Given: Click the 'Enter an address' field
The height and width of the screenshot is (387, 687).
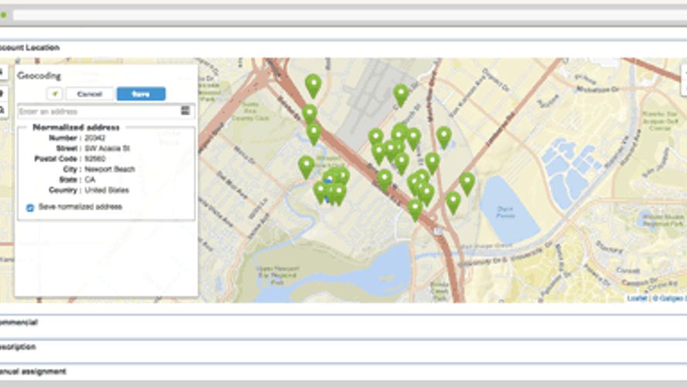Looking at the screenshot, I should (x=98, y=112).
